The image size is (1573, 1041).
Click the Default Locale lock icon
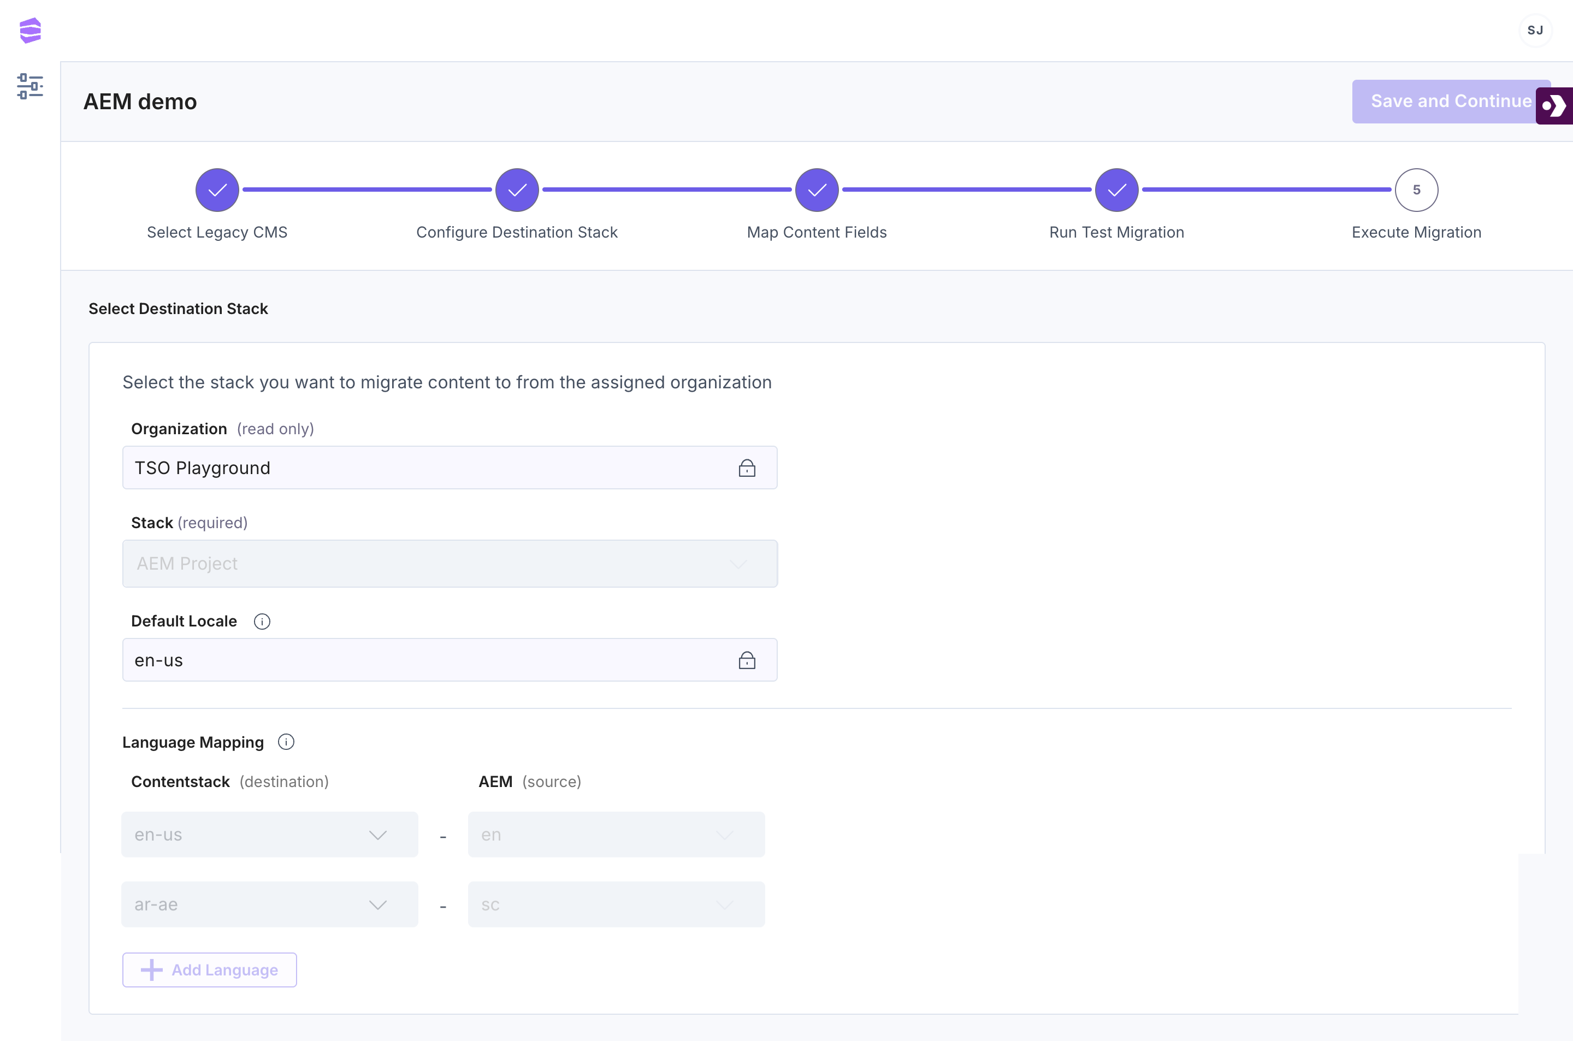[747, 660]
